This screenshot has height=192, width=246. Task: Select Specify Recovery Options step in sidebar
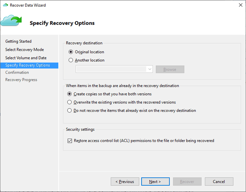(x=28, y=65)
